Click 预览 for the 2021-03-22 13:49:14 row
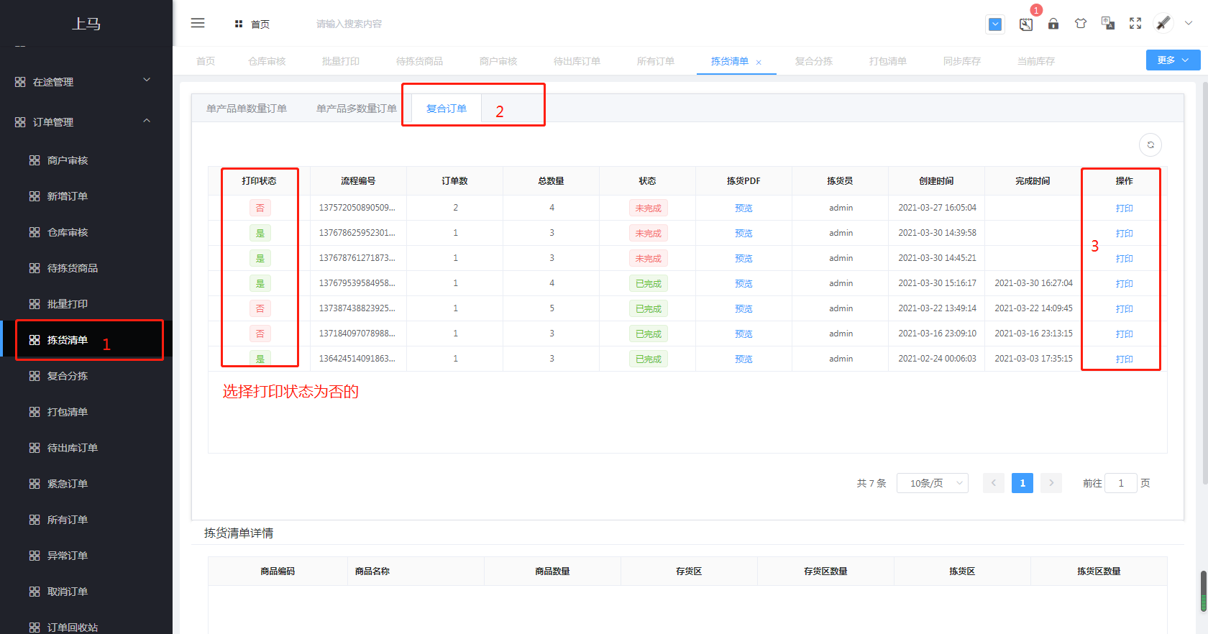This screenshot has height=634, width=1208. (743, 309)
